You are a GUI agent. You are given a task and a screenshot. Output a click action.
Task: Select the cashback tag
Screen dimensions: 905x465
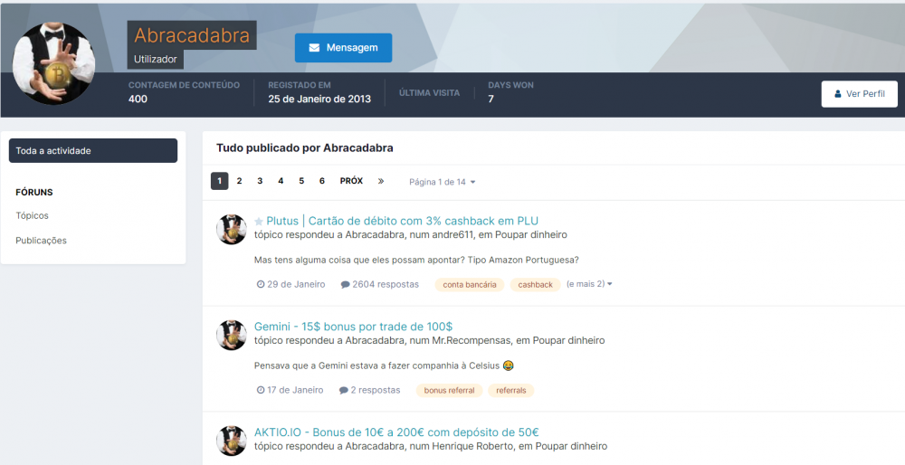[x=535, y=285]
